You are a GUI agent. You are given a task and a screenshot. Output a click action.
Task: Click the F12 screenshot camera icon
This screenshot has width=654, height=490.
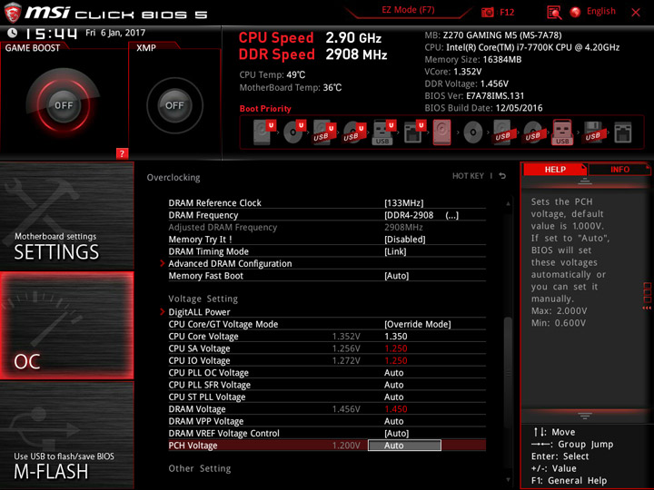coord(487,12)
